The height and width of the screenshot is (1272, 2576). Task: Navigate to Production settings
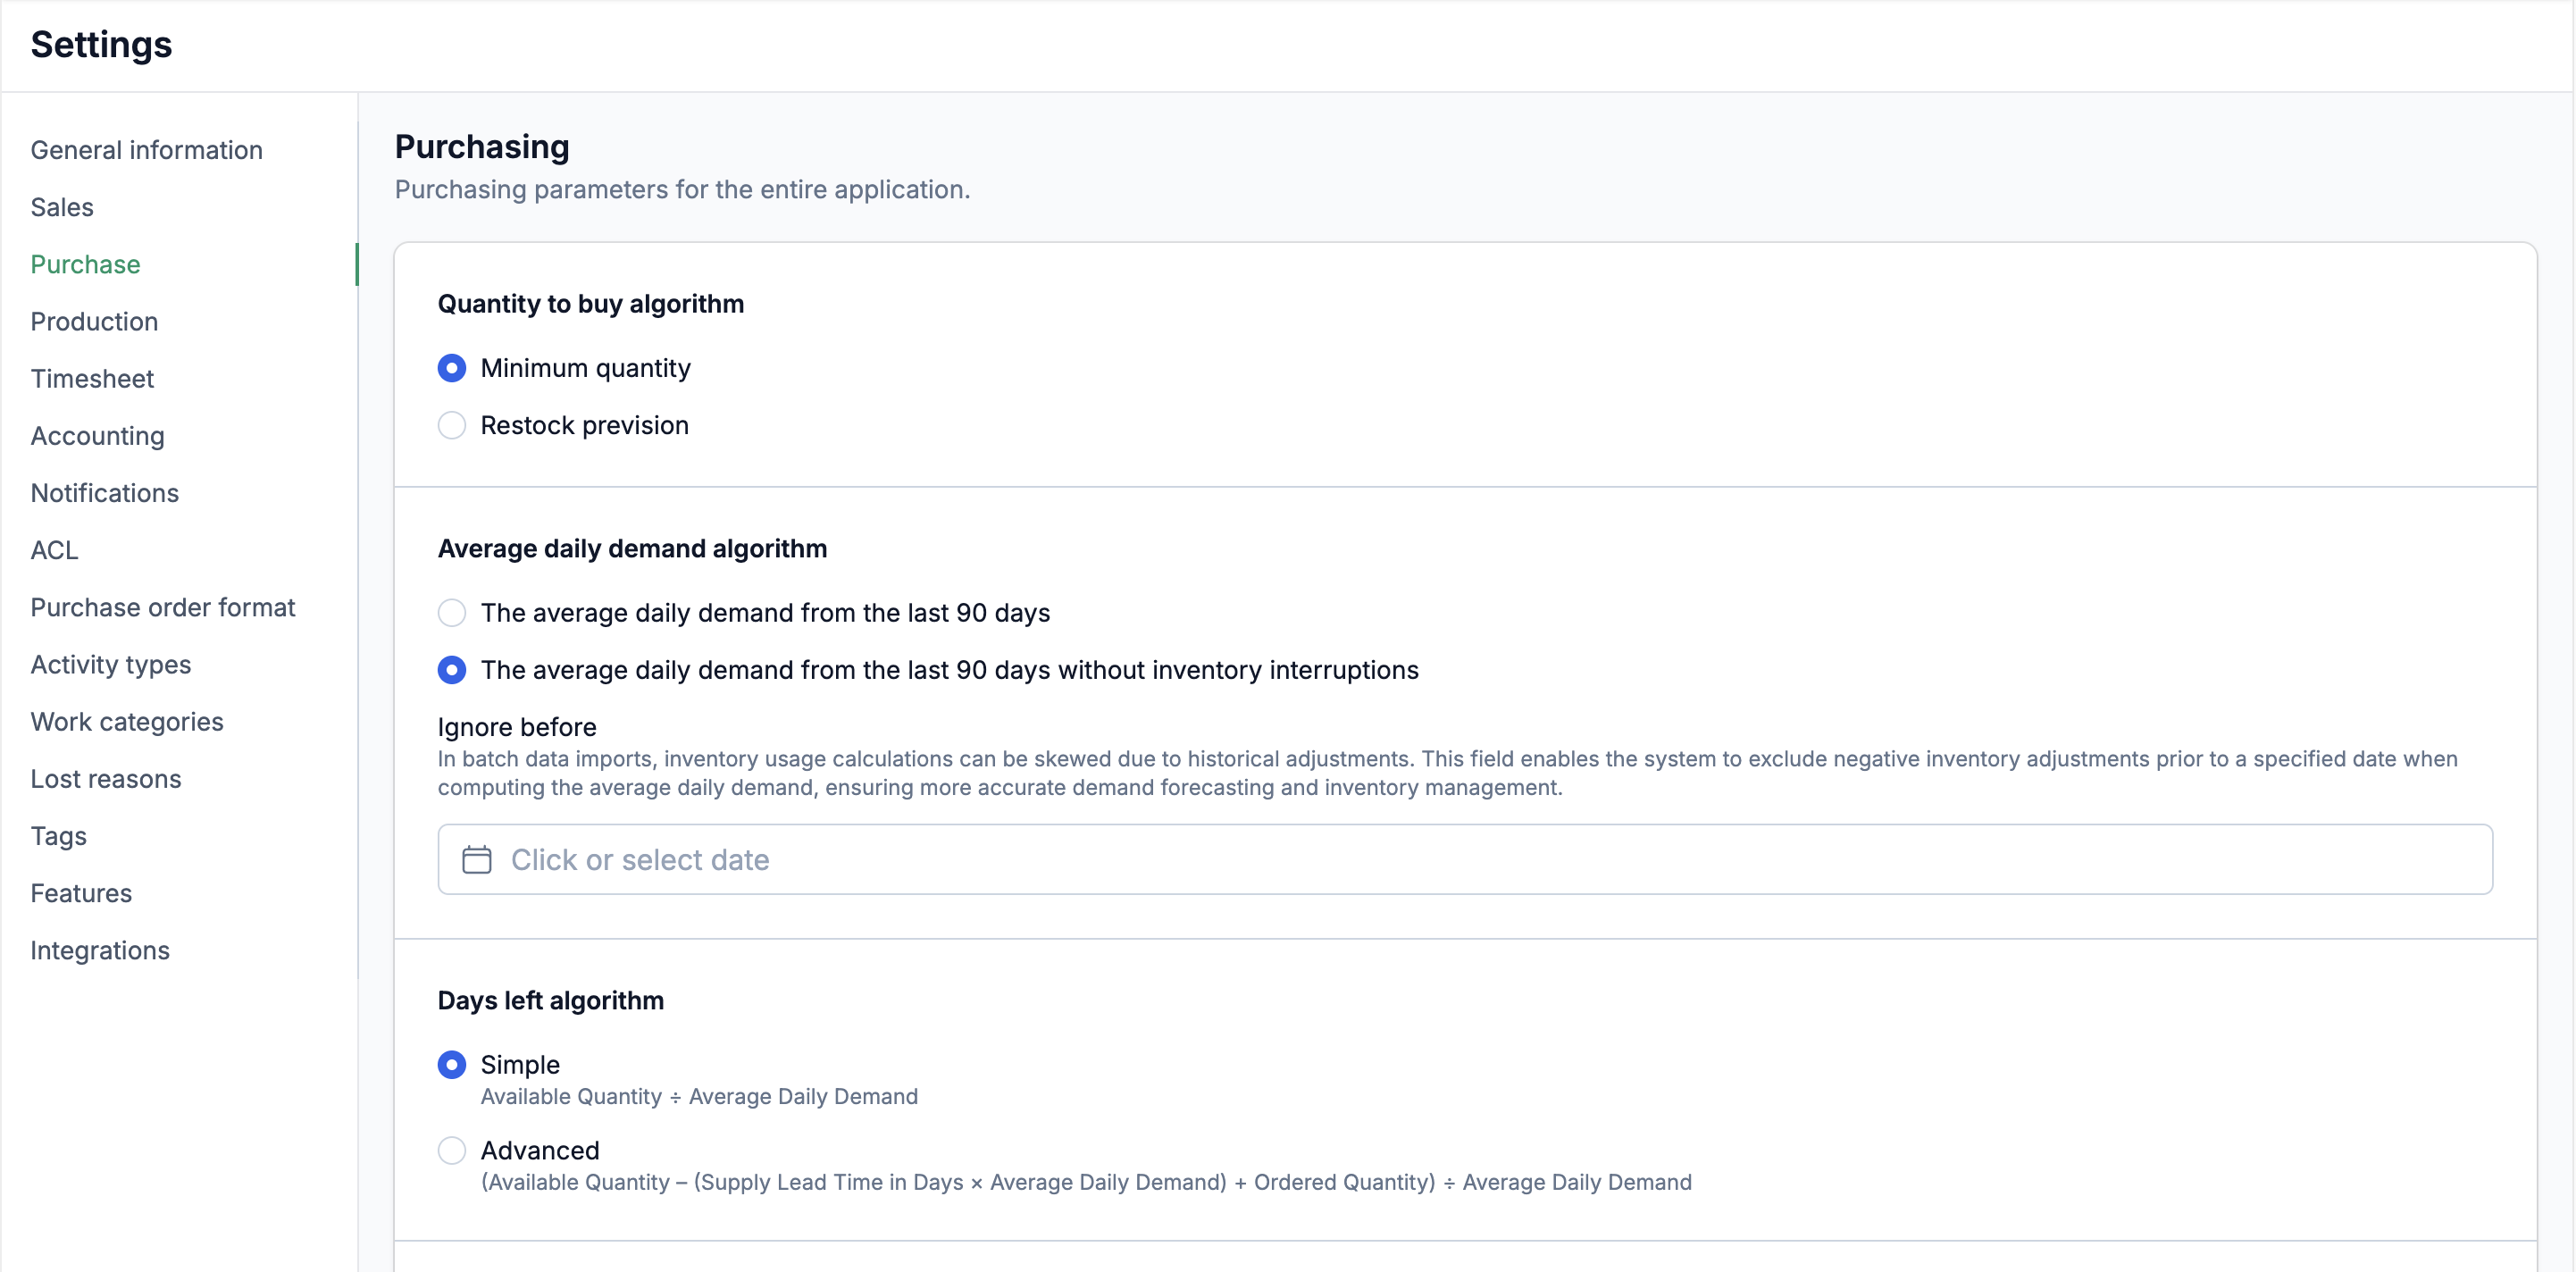[94, 321]
